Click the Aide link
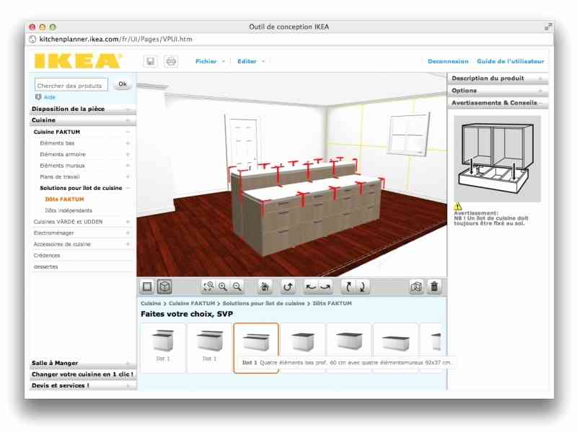This screenshot has height=432, width=577. pyautogui.click(x=49, y=97)
